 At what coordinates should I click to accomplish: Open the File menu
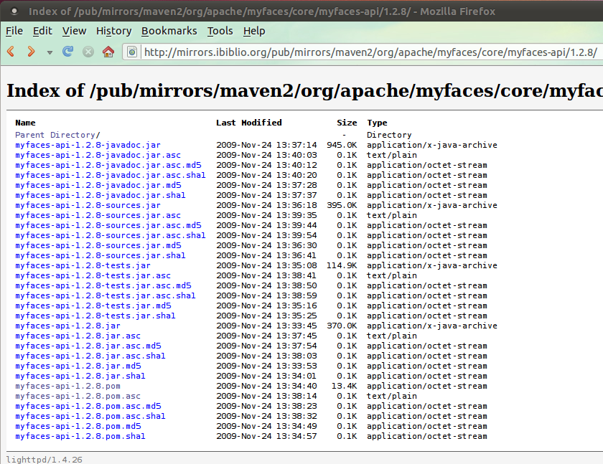tap(14, 31)
